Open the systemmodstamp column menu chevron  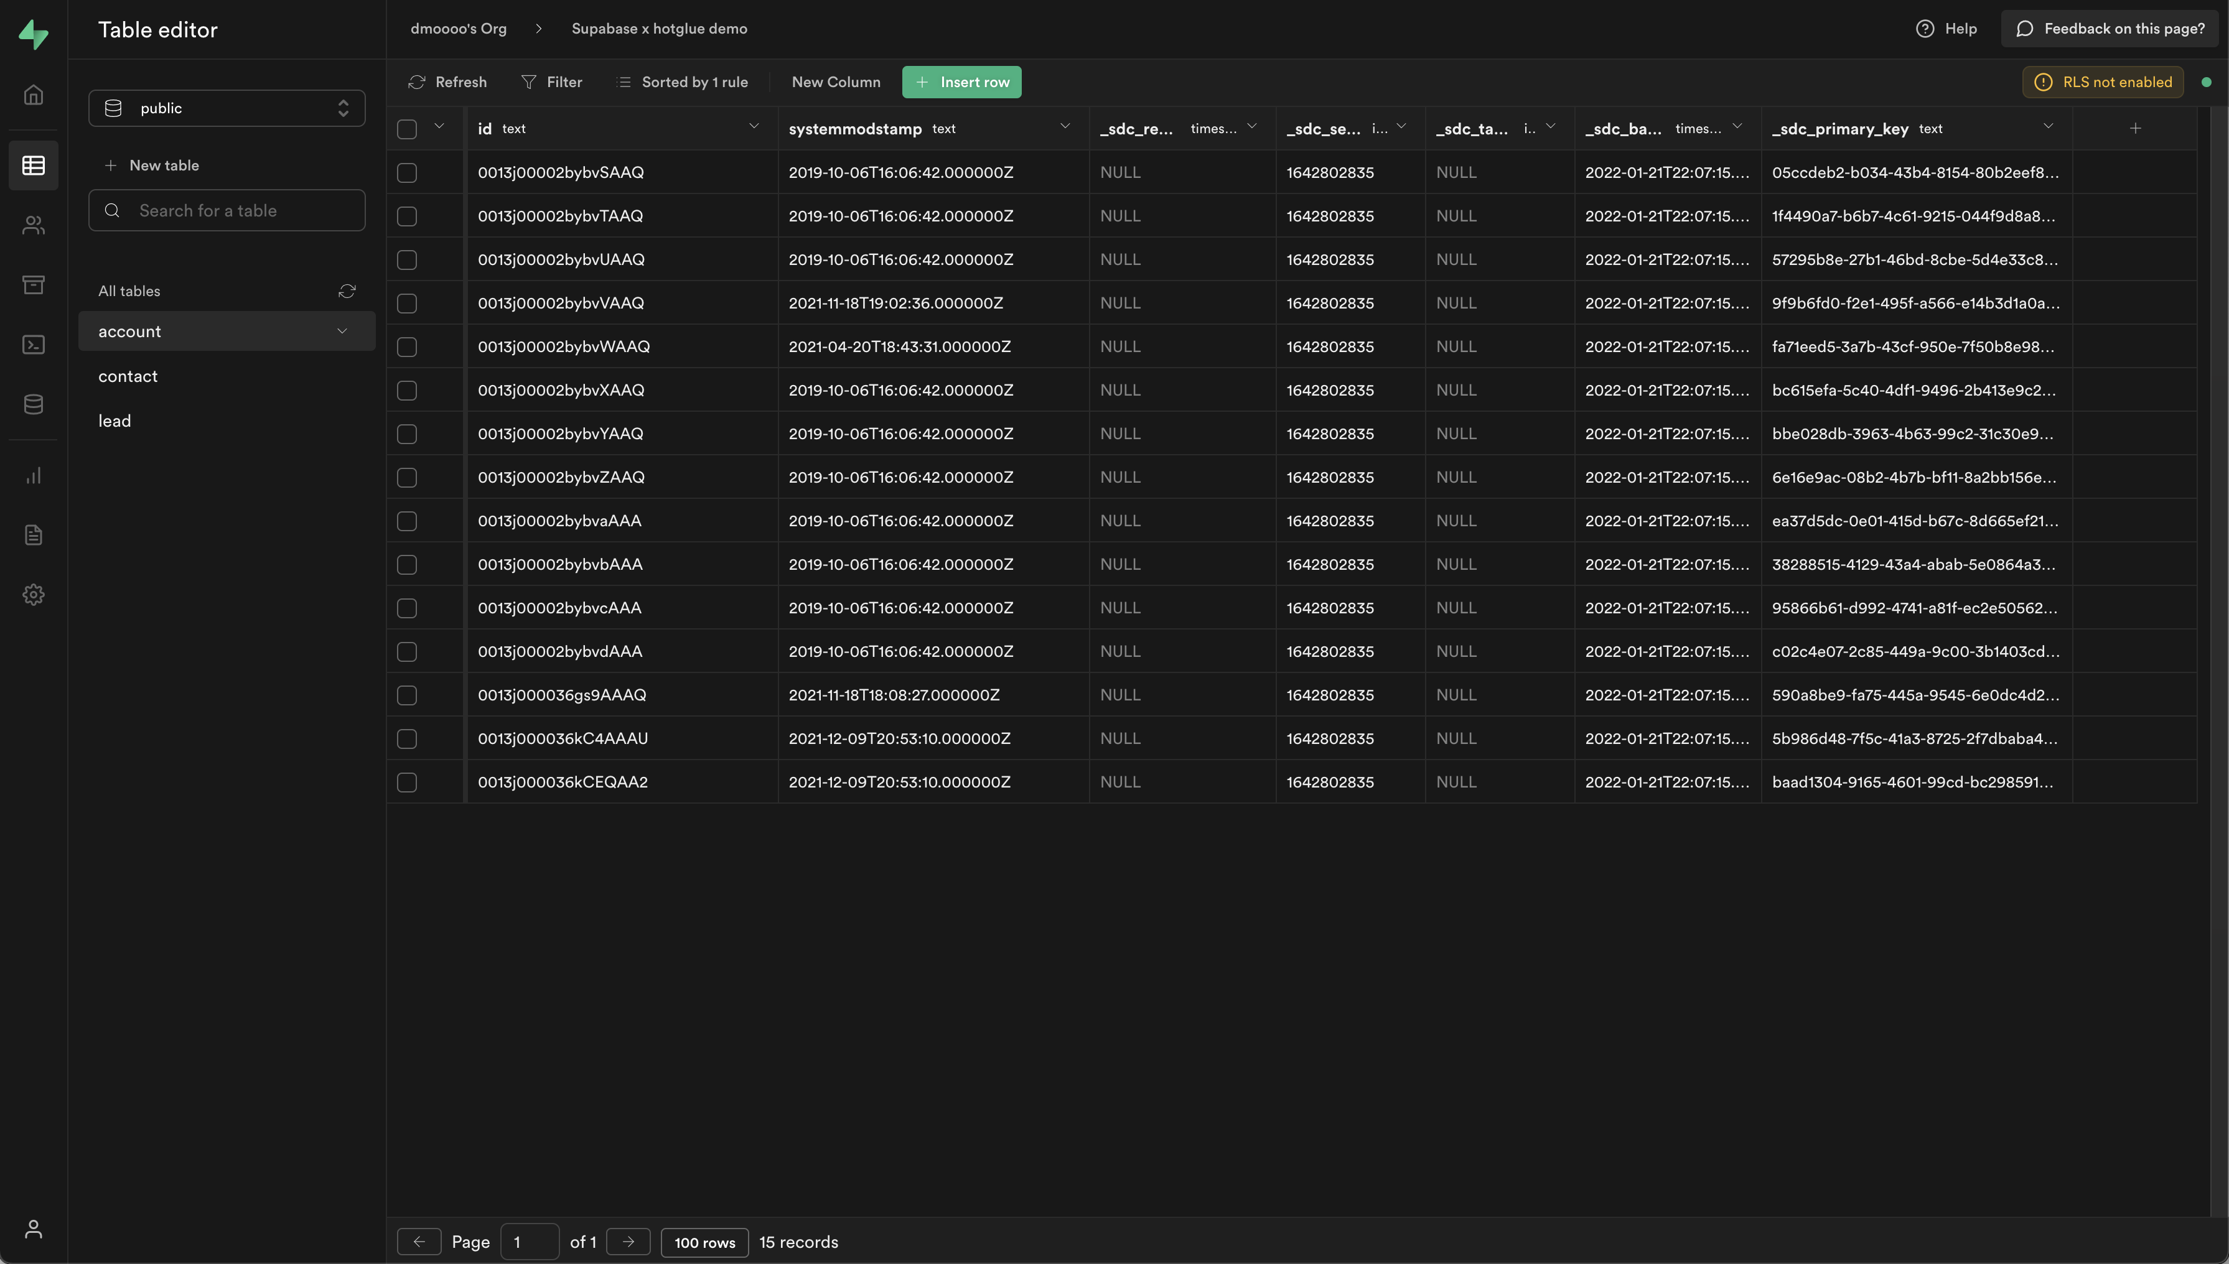(x=1065, y=127)
